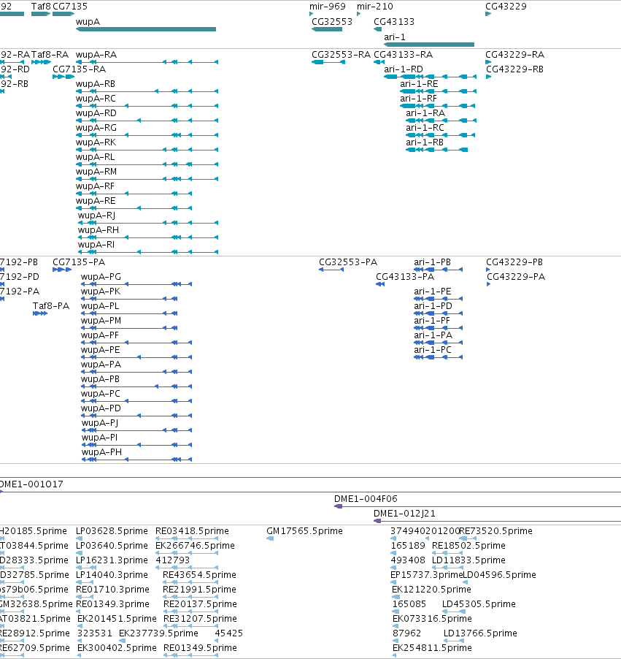621x659 pixels.
Task: Select the mir-210 gene label
Action: tap(375, 7)
